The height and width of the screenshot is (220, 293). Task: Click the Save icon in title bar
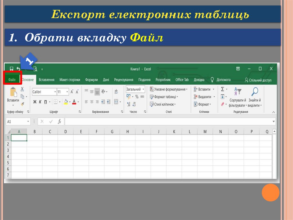point(11,69)
